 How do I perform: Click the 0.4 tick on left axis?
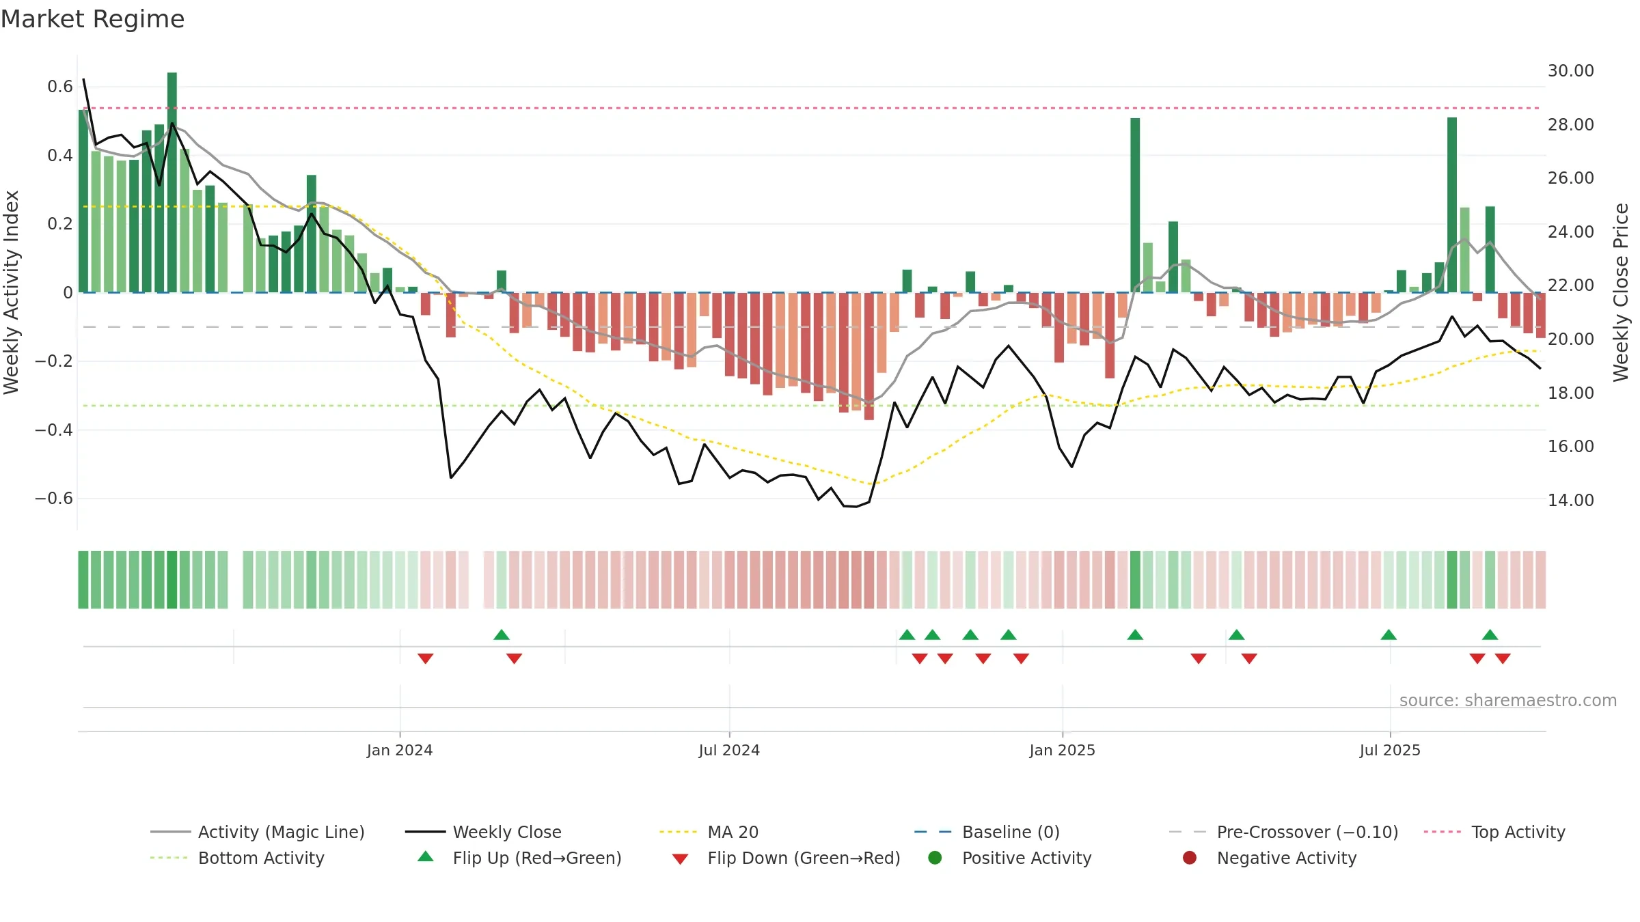pos(60,156)
